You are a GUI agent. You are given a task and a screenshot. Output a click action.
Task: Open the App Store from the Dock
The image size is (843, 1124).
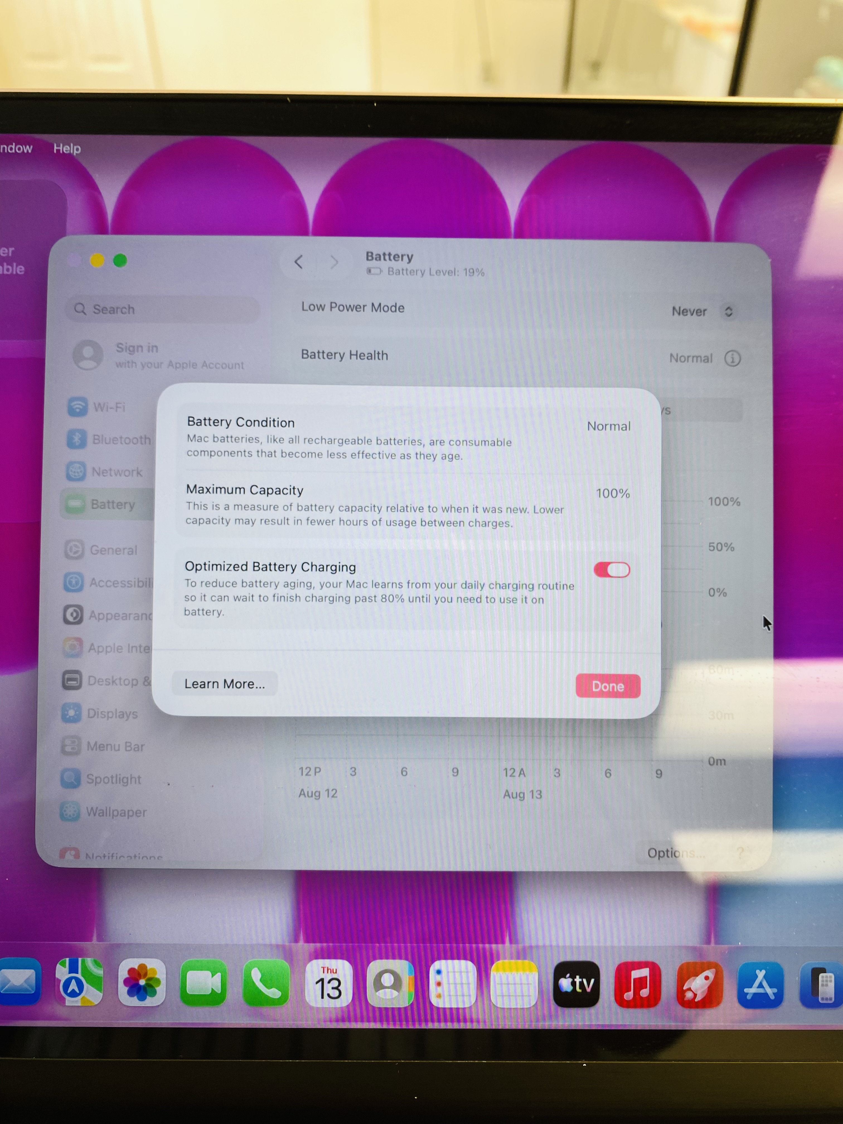pos(760,985)
